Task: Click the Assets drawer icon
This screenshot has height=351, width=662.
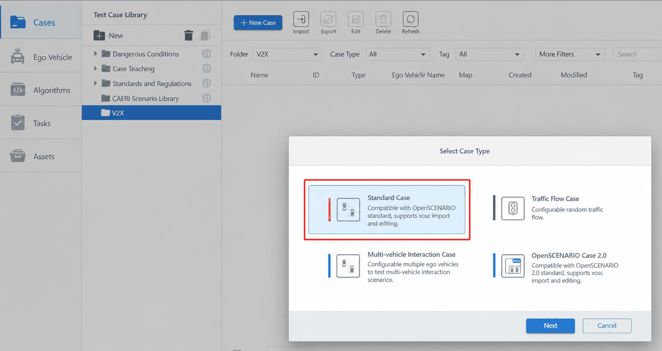Action: (18, 156)
